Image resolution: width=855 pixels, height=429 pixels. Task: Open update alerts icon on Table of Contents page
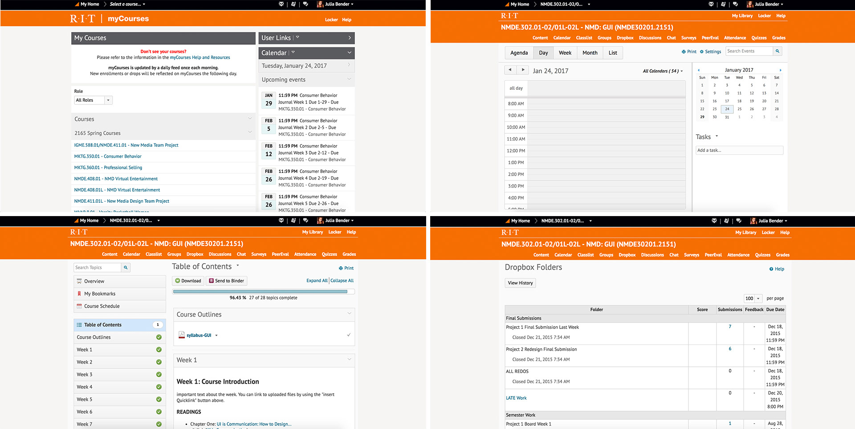(x=293, y=220)
